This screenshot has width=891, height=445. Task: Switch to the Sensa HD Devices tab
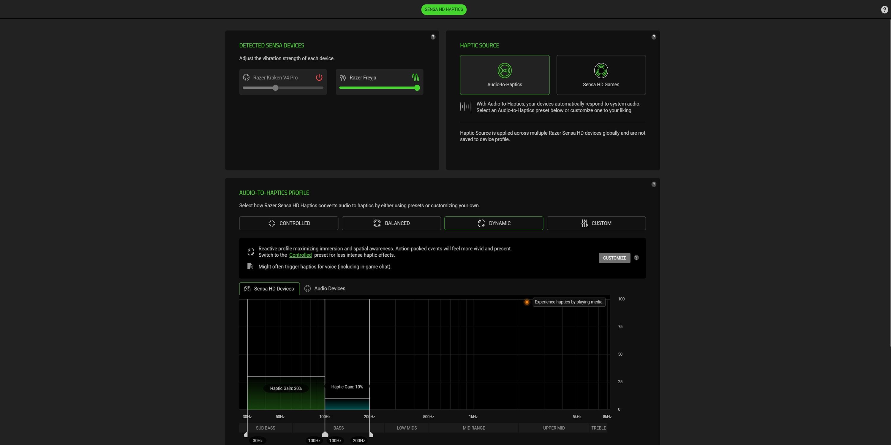pyautogui.click(x=269, y=289)
